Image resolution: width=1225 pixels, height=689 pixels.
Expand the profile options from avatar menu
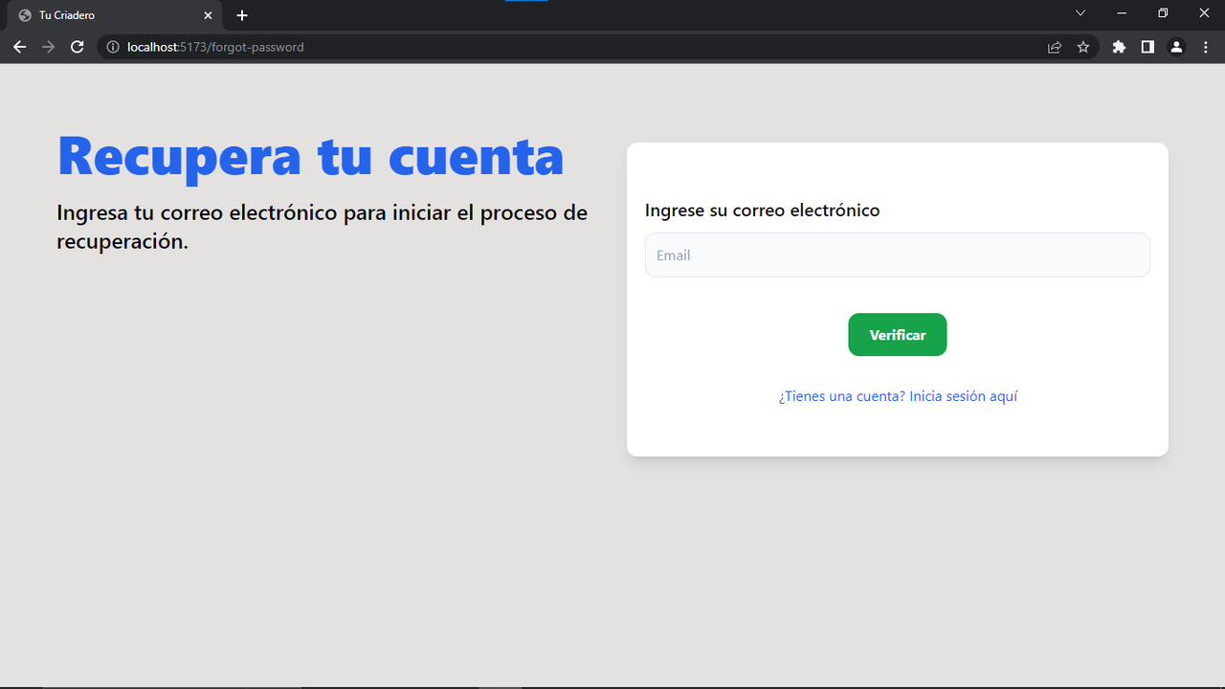tap(1176, 46)
